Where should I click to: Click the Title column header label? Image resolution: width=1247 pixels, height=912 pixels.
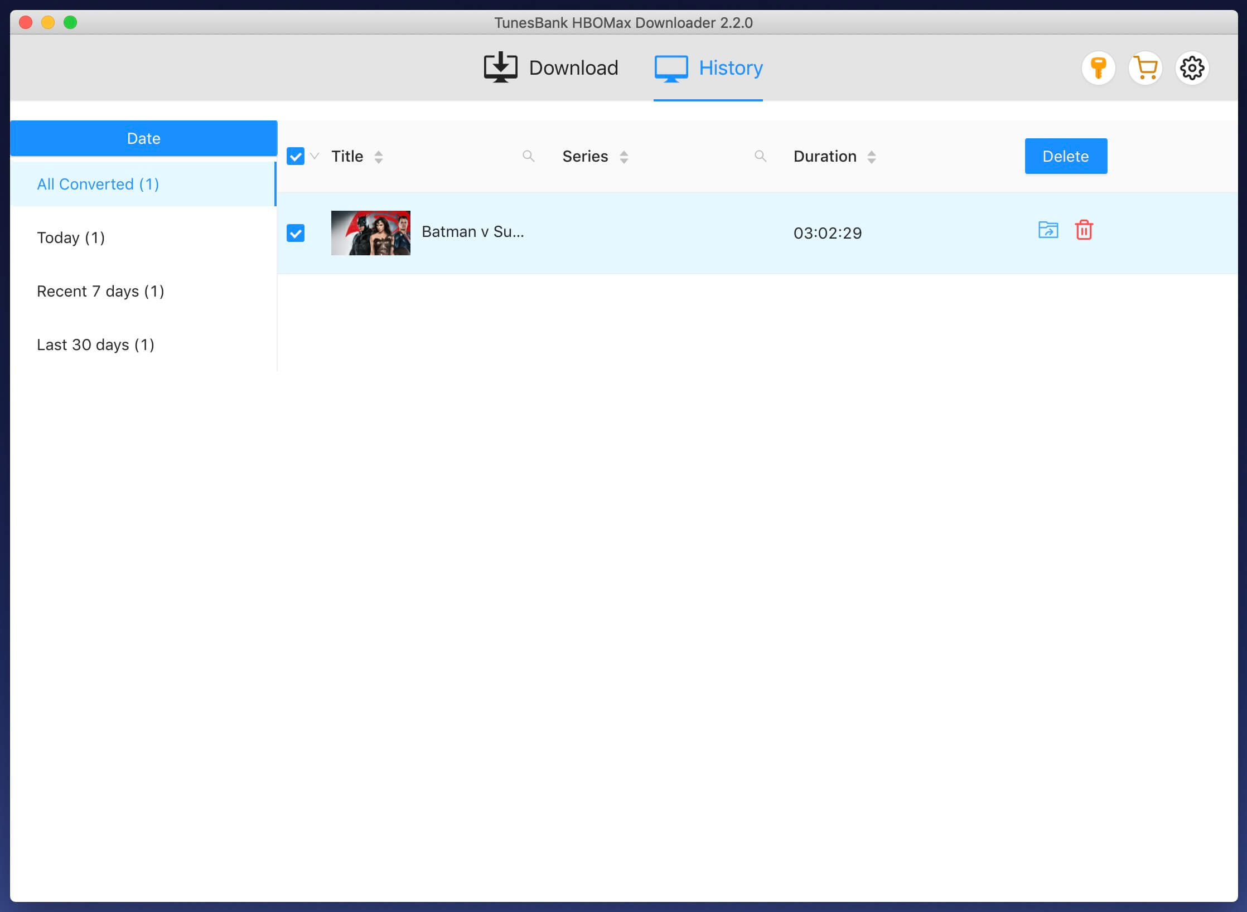(347, 157)
